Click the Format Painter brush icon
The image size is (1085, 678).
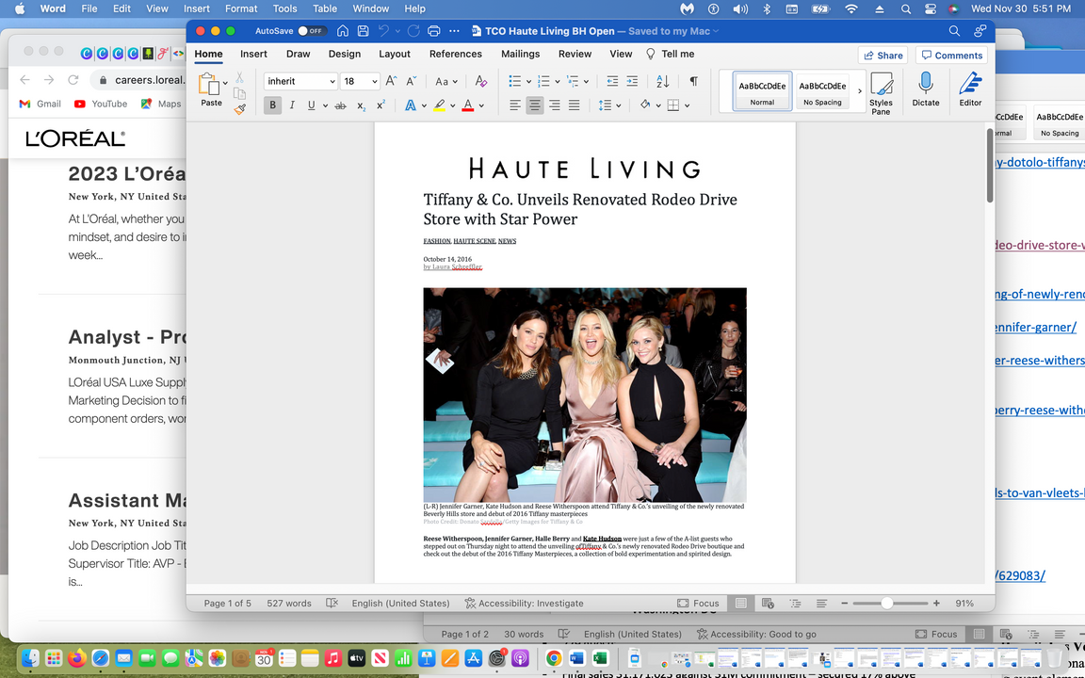(x=240, y=109)
